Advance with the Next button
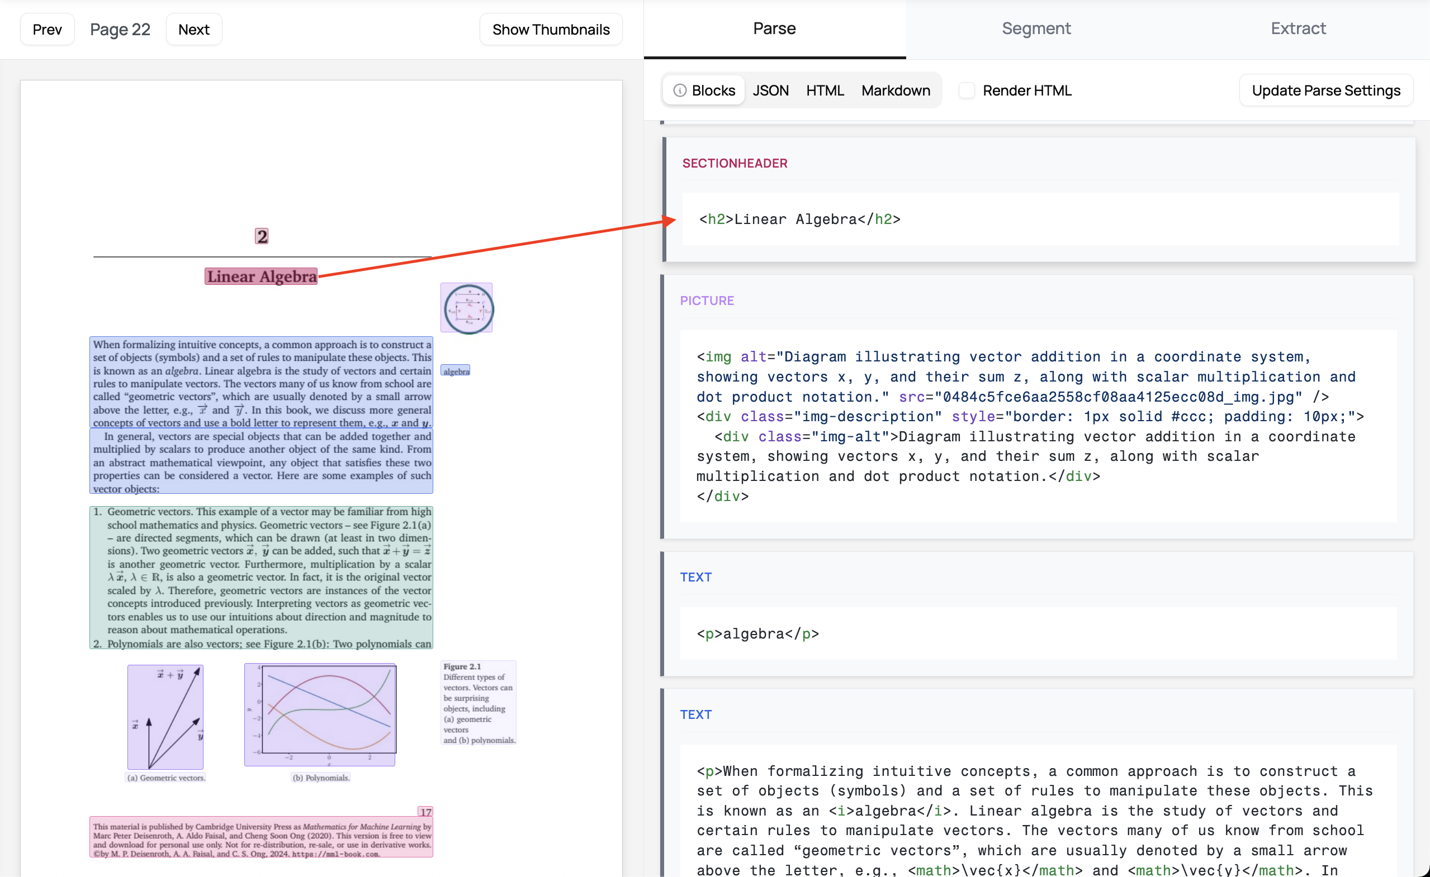The height and width of the screenshot is (877, 1430). 194,30
